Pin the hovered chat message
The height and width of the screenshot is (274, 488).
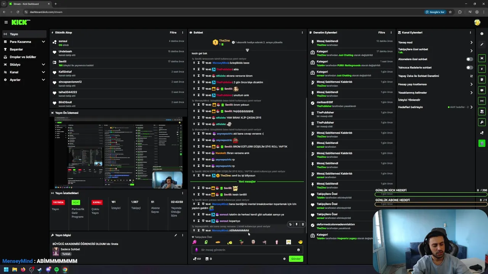[x=296, y=225]
